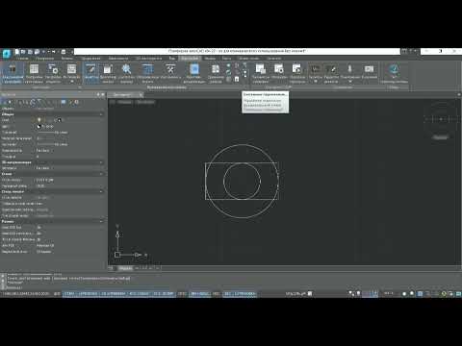This screenshot has height=346, width=462.
Task: Click the globe with checkmark ribbon button
Action: (394, 73)
